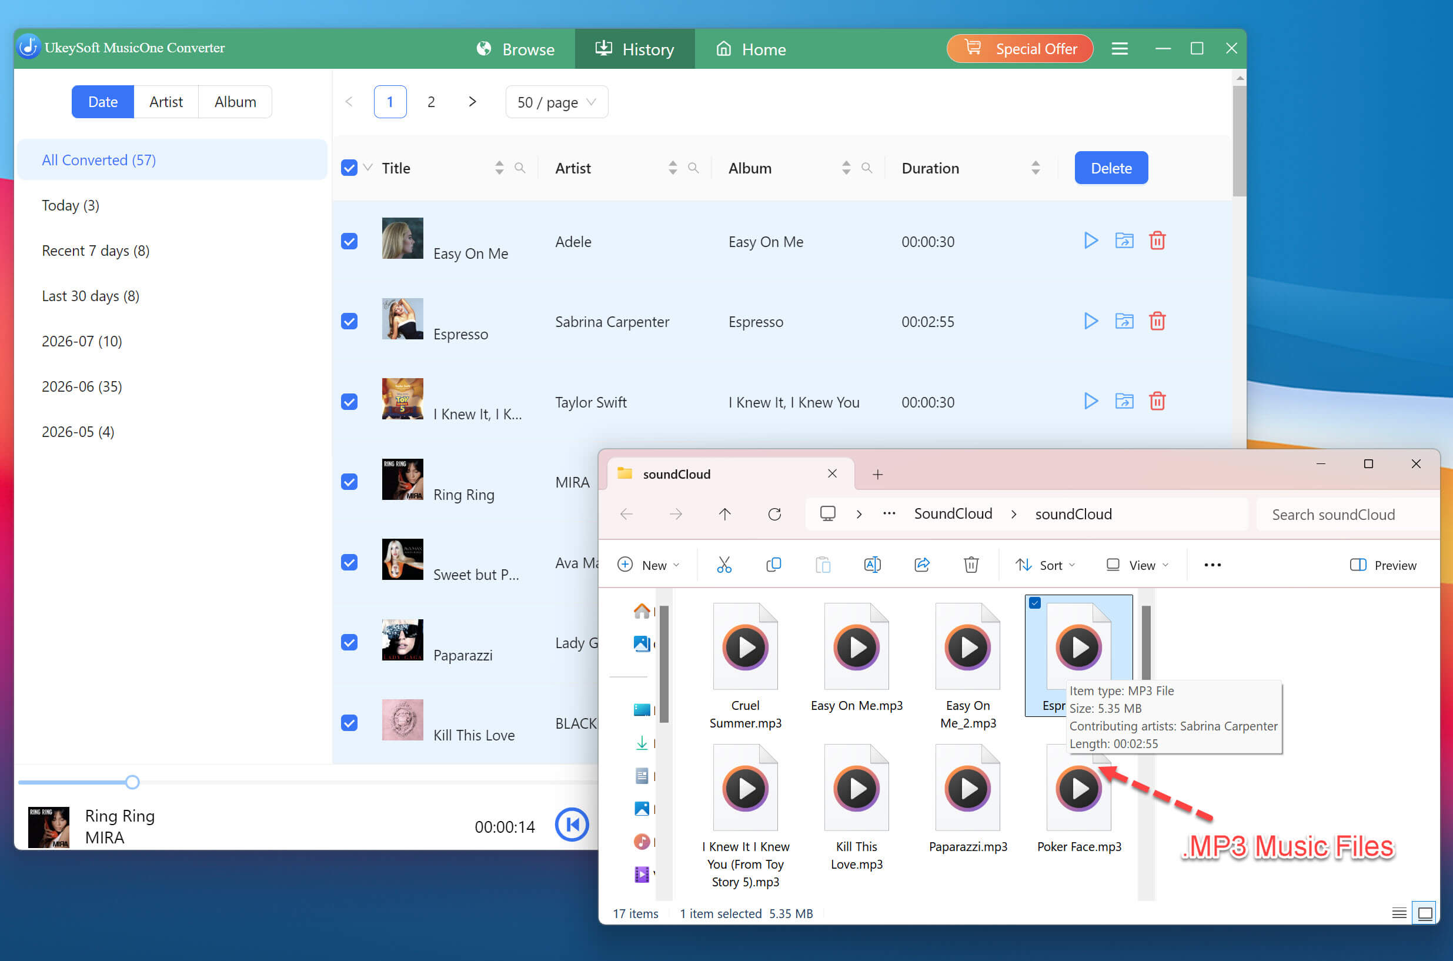Sort the list by Artist
1453x961 pixels.
point(673,168)
